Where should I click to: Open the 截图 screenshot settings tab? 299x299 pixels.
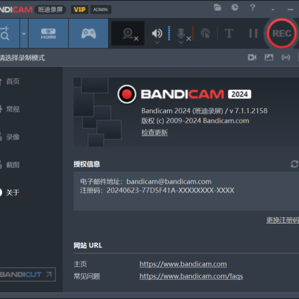(x=13, y=165)
